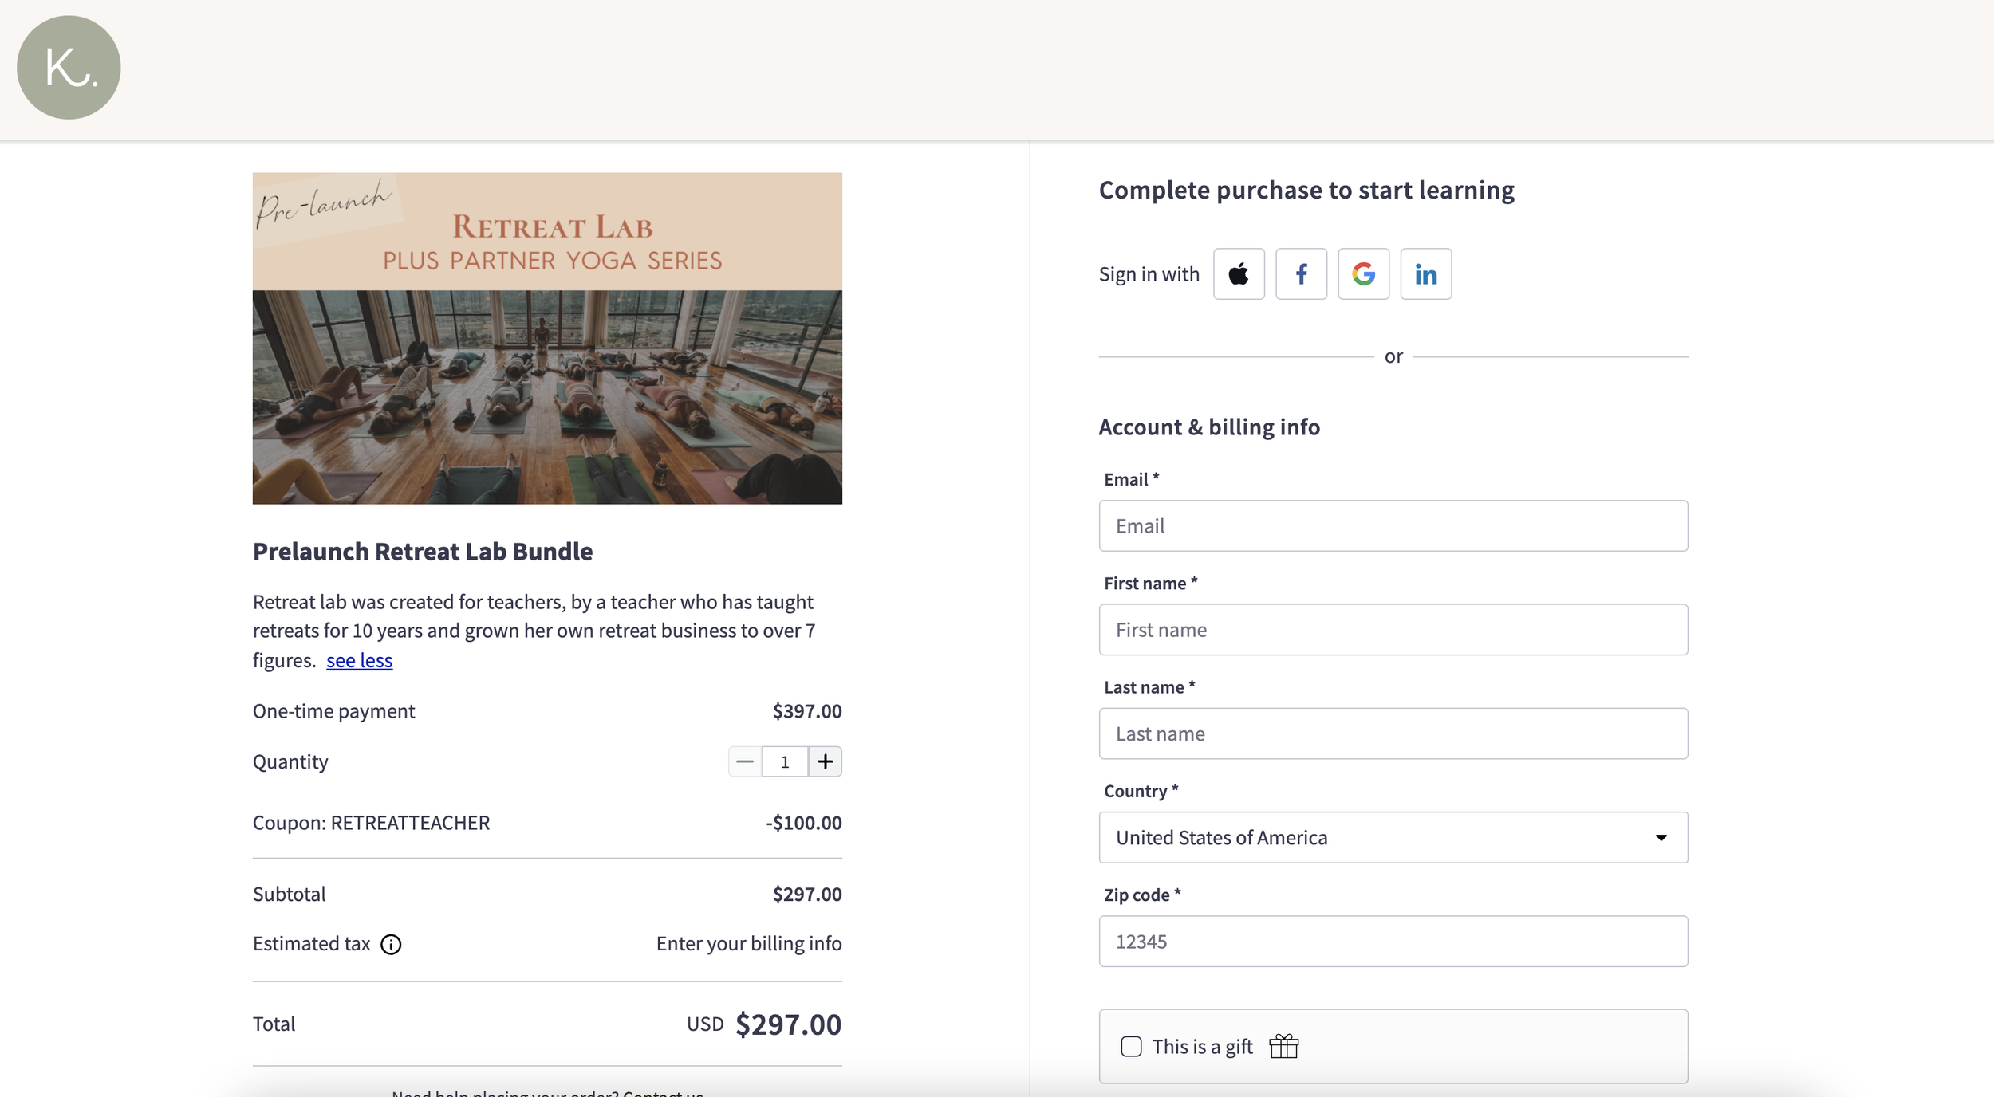
Task: Click the '-$100.00' coupon discount amount
Action: pyautogui.click(x=804, y=823)
